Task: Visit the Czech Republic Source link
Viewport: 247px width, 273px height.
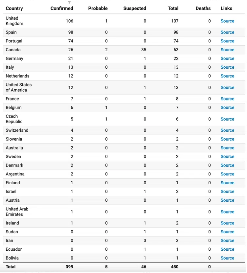Action: tap(227, 119)
